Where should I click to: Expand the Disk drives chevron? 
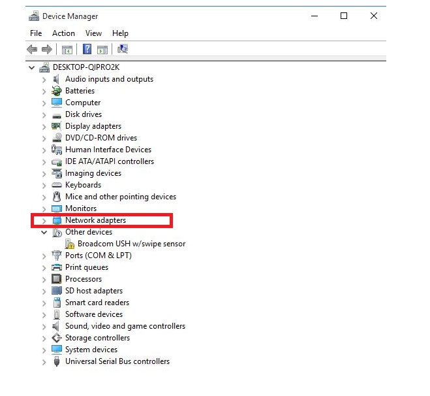pyautogui.click(x=44, y=115)
